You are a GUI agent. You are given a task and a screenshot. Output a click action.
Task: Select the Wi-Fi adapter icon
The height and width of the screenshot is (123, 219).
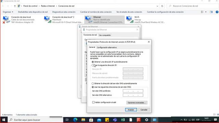pos(130,19)
